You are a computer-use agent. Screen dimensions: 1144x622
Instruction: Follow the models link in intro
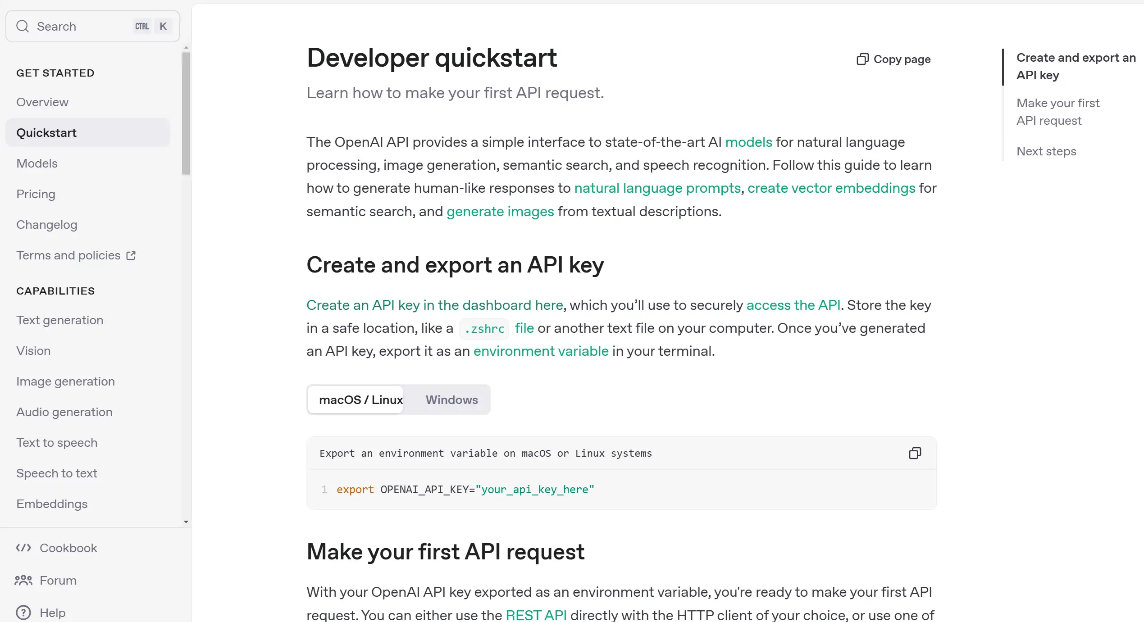tap(748, 142)
